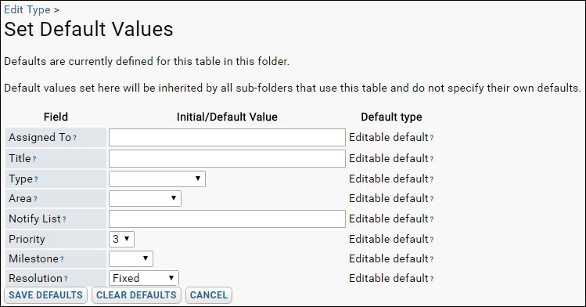Click the Set Default Values heading
Image resolution: width=586 pixels, height=307 pixels.
(88, 29)
